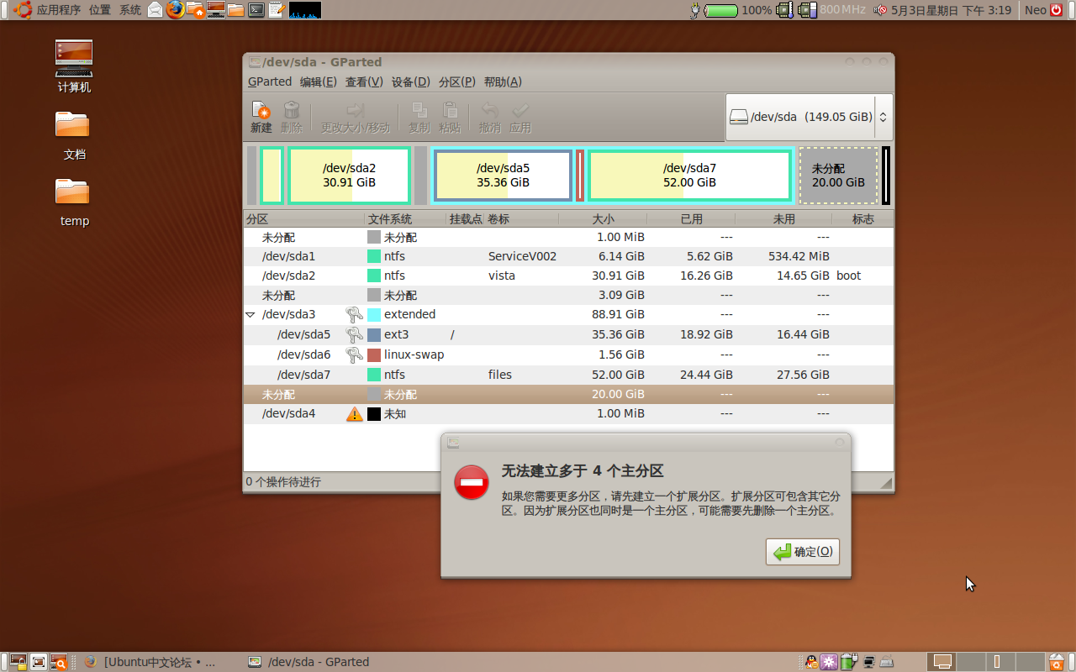Click the date and time clock applet
The image size is (1076, 672).
pos(951,10)
